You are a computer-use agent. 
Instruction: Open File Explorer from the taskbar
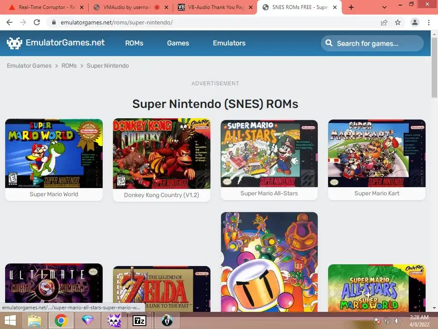click(35, 320)
